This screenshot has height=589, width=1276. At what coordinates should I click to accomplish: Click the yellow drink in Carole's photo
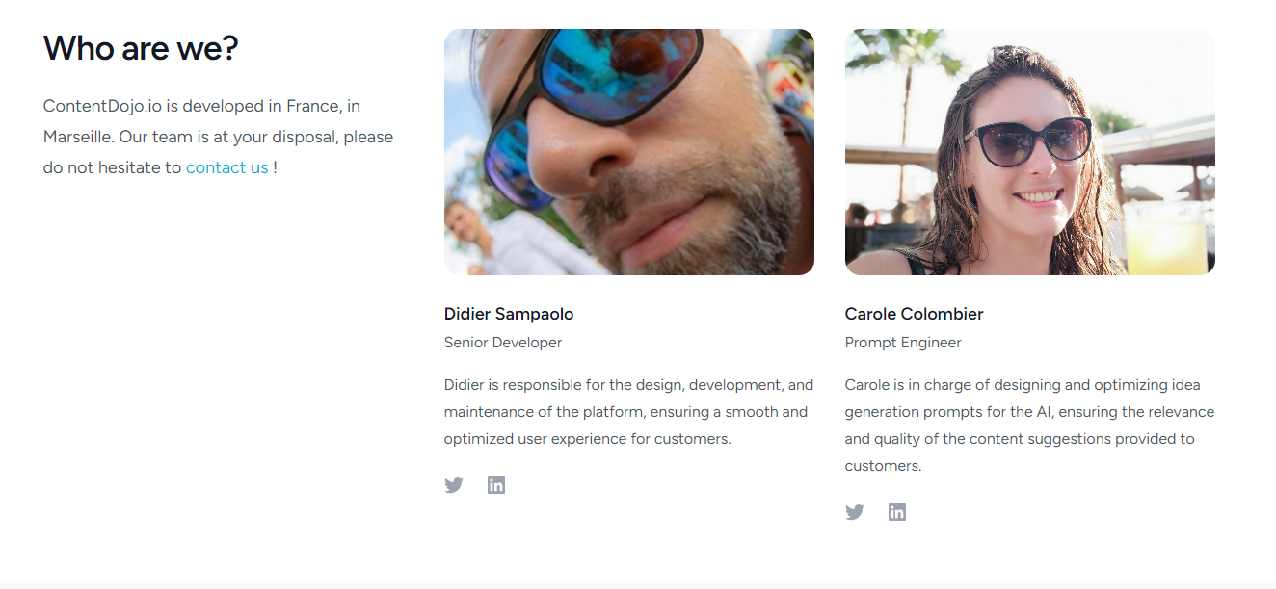click(x=1165, y=239)
